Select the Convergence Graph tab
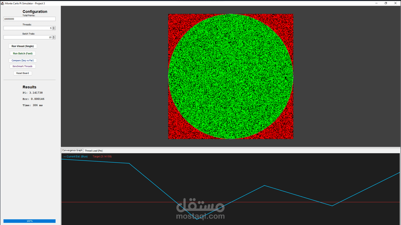The height and width of the screenshot is (225, 401). coord(72,150)
